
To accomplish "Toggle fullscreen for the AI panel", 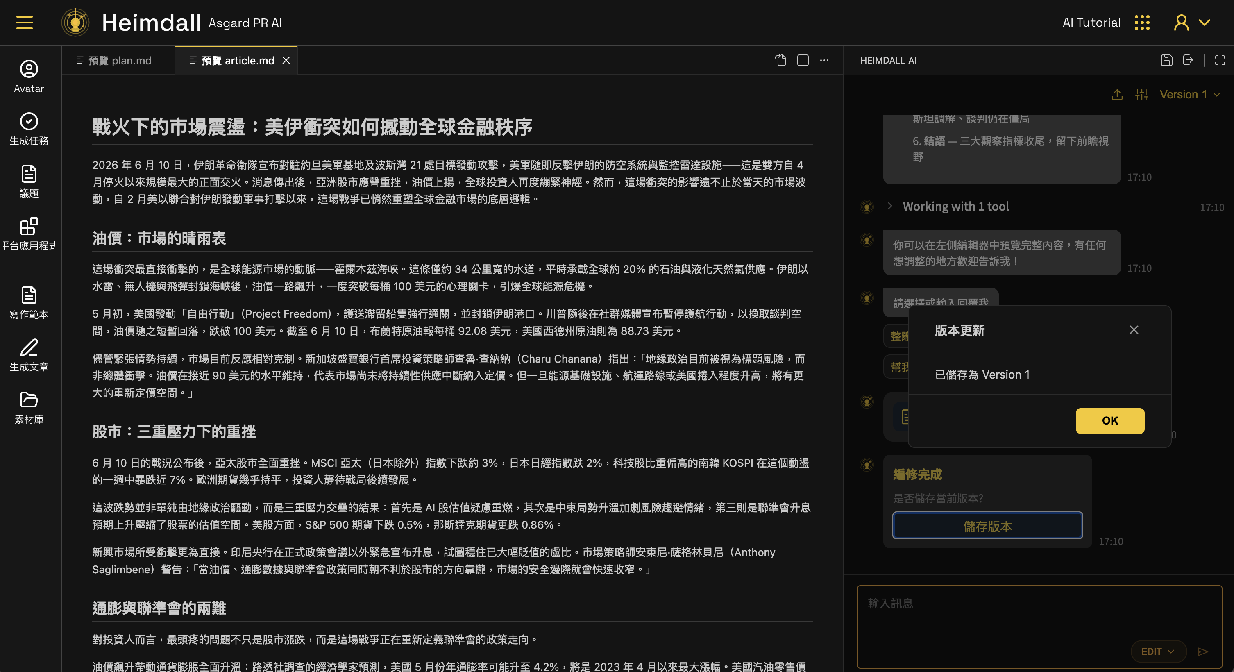I will (1220, 60).
